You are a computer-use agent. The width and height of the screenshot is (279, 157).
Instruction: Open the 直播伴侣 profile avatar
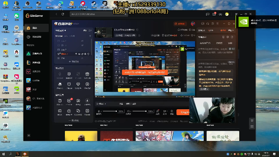tap(193, 24)
